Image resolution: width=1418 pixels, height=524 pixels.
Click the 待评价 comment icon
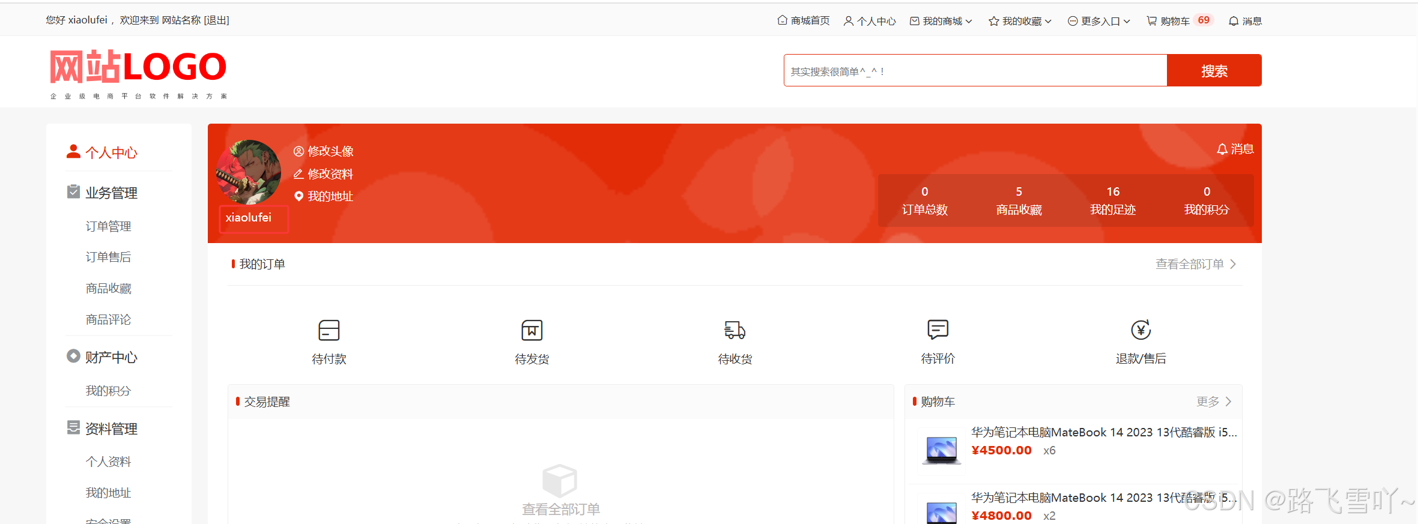(938, 330)
